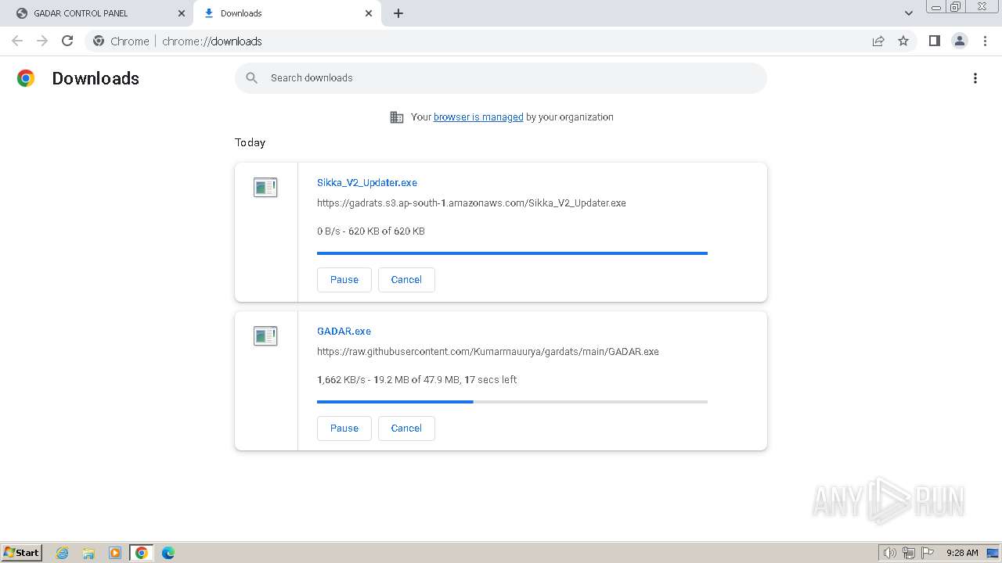Viewport: 1002px width, 563px height.
Task: Click the 9:28 AM system clock
Action: (x=962, y=553)
